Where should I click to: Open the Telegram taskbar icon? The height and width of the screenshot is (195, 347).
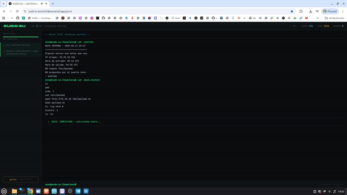point(78,191)
